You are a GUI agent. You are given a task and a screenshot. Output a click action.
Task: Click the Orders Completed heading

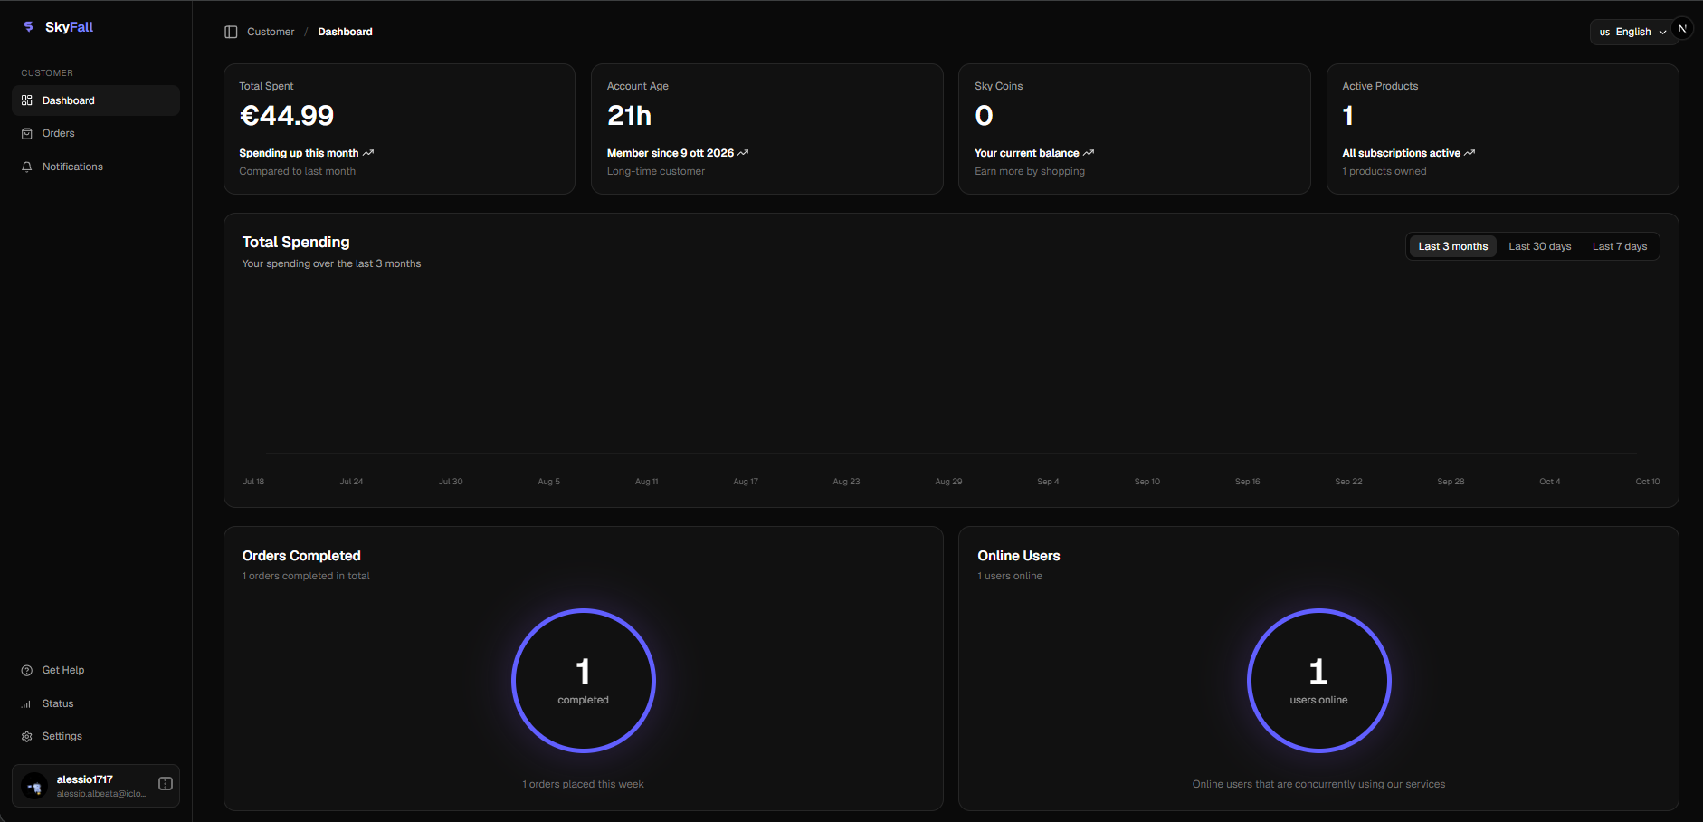(301, 556)
